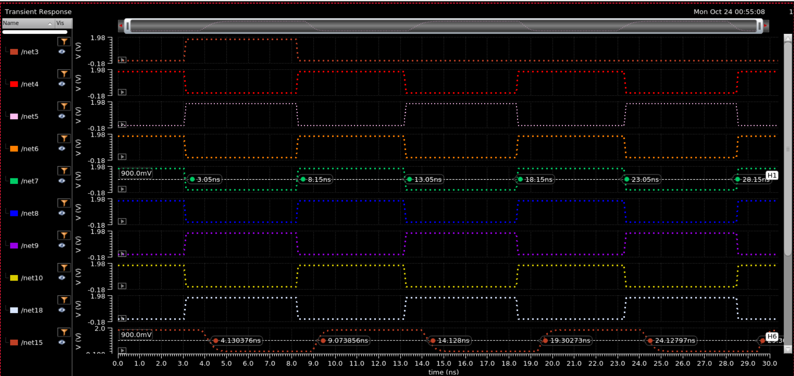Expand the /net7 strip play arrow
This screenshot has height=376, width=794.
pos(122,189)
